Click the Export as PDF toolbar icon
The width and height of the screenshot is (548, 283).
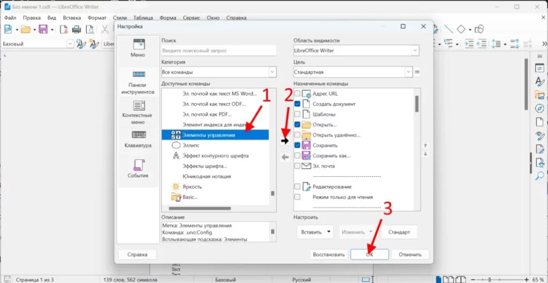[x=63, y=29]
